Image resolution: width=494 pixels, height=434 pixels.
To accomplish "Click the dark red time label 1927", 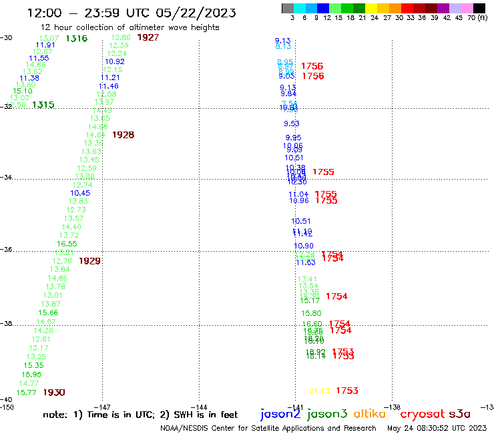I will 148,37.
